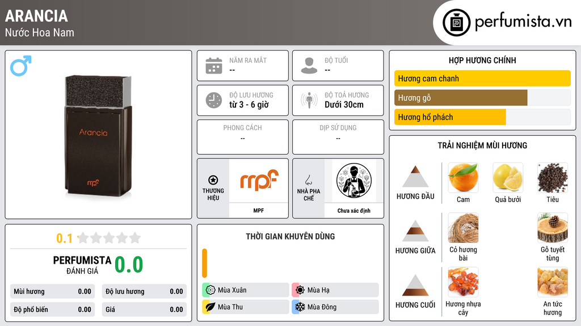Viewport: 581px width, 326px height.
Task: Click the An tức hương benzoin image
Action: point(553,282)
